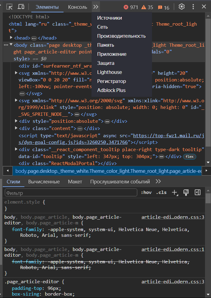Expand head's collapsed content ellipsis
Viewport: 211px width, 298px height.
(x=34, y=38)
